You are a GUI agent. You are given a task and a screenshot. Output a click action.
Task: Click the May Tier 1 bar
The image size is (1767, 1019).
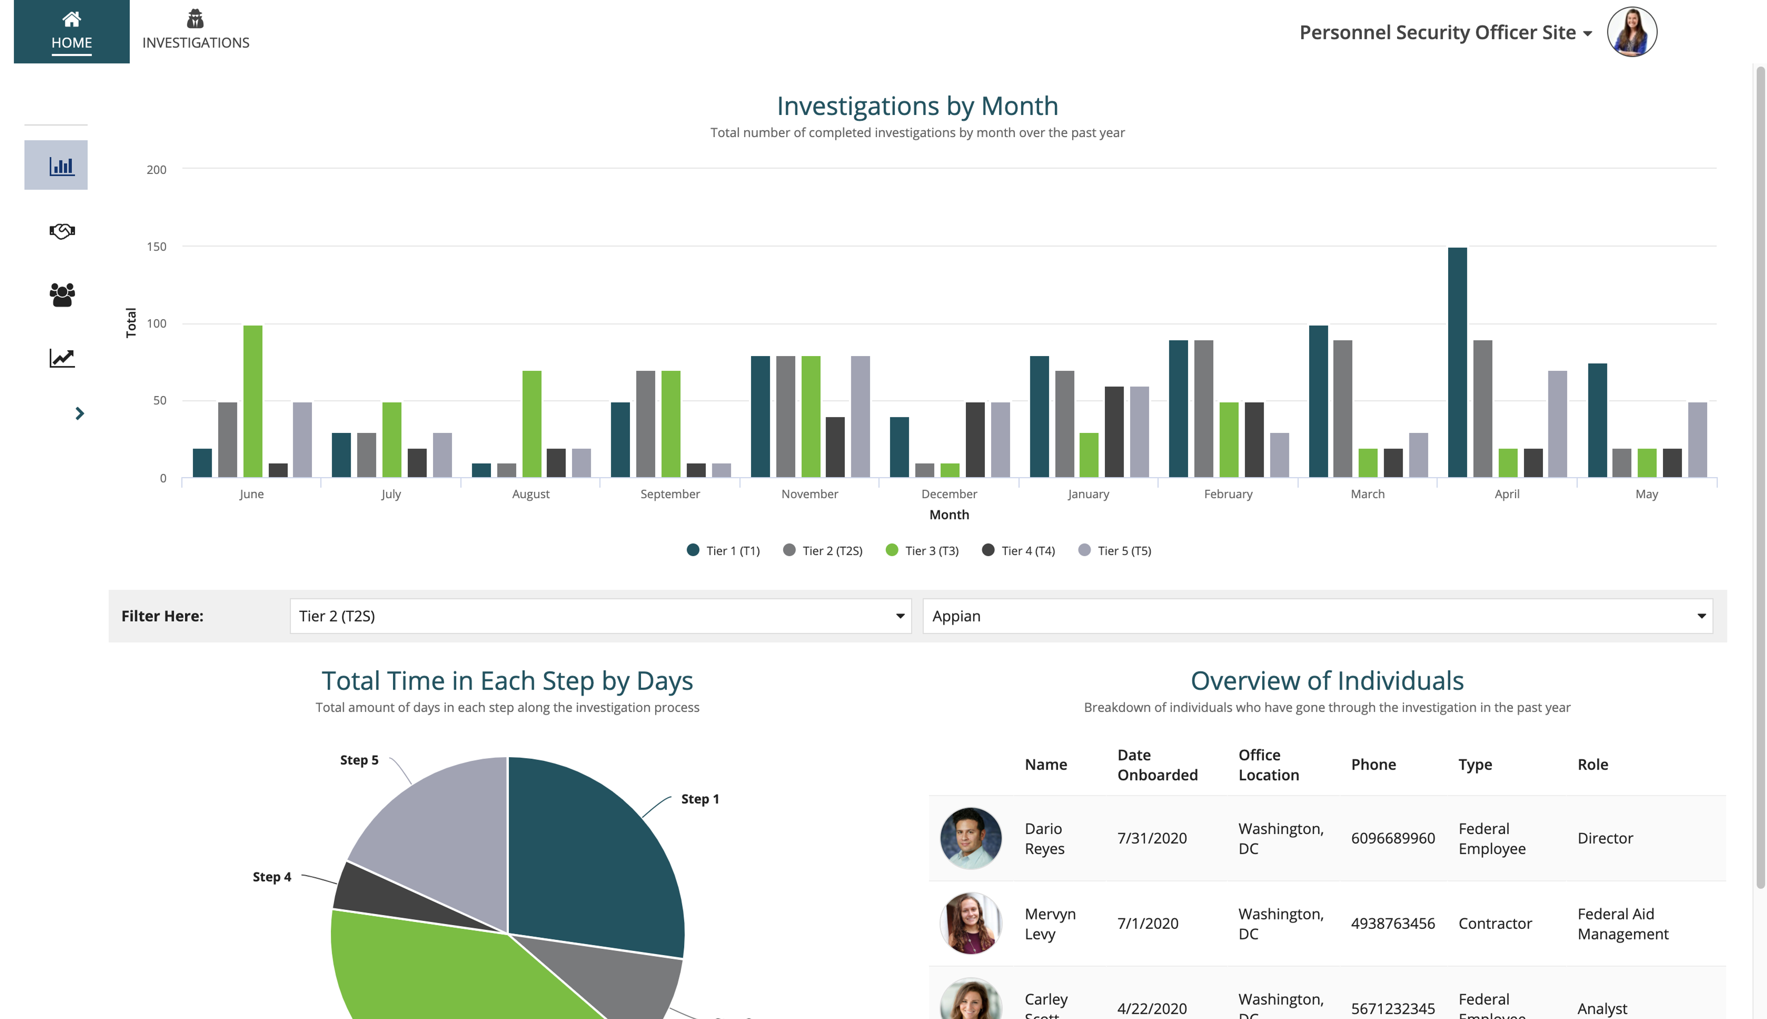click(x=1597, y=420)
